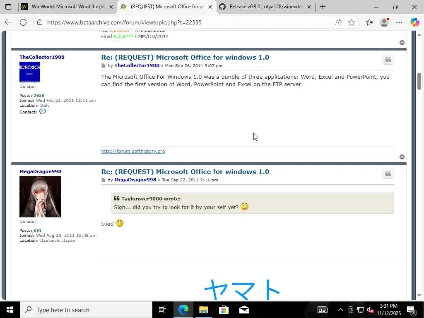Open the Favorites list icon
The image size is (424, 318).
(369, 22)
